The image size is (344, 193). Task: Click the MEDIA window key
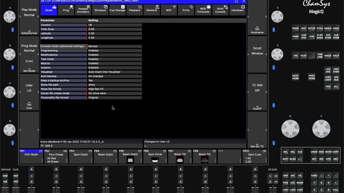tap(328, 28)
